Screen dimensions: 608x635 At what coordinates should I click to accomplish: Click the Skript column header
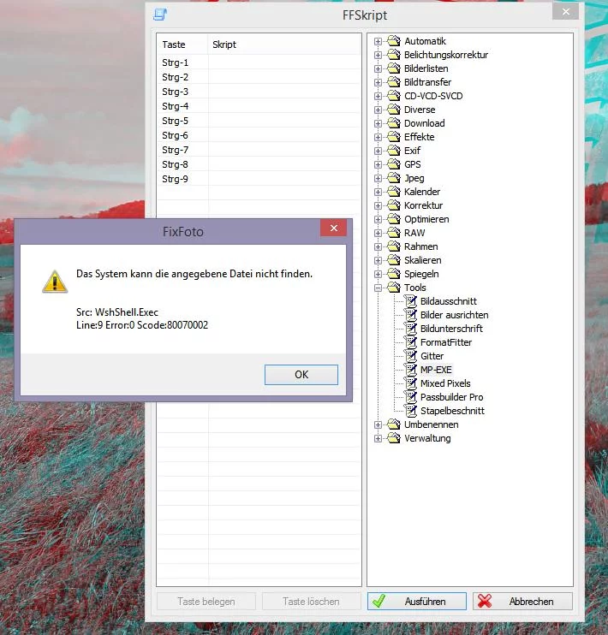coord(284,45)
